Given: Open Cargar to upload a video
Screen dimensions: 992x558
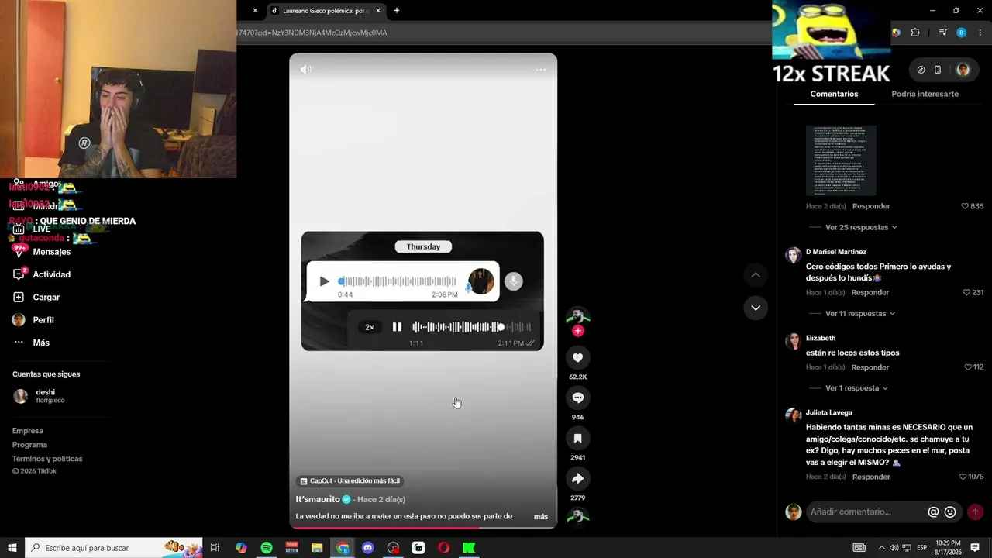Looking at the screenshot, I should point(46,297).
